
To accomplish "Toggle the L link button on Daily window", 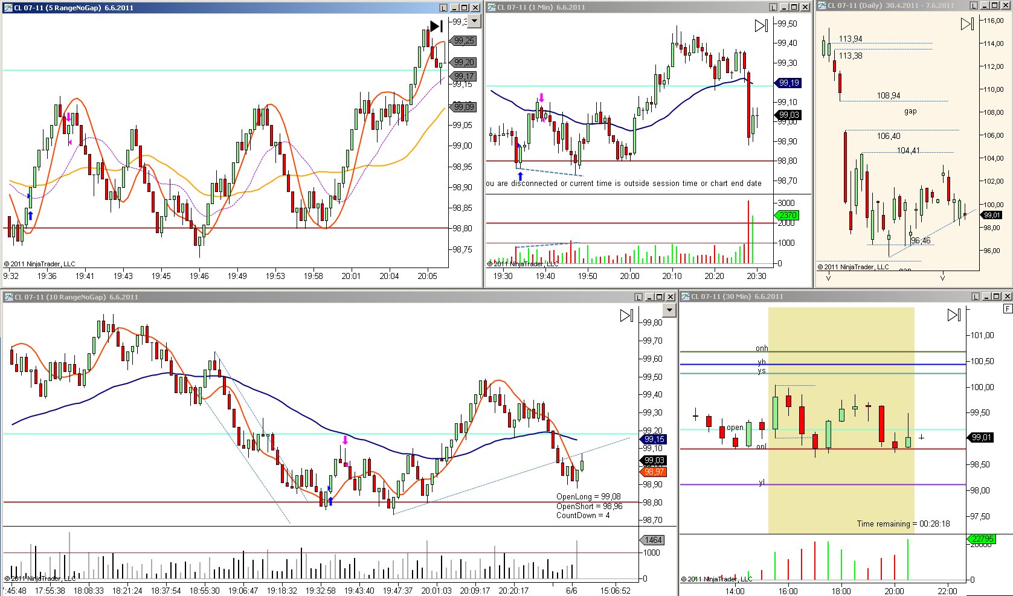I will pyautogui.click(x=974, y=5).
